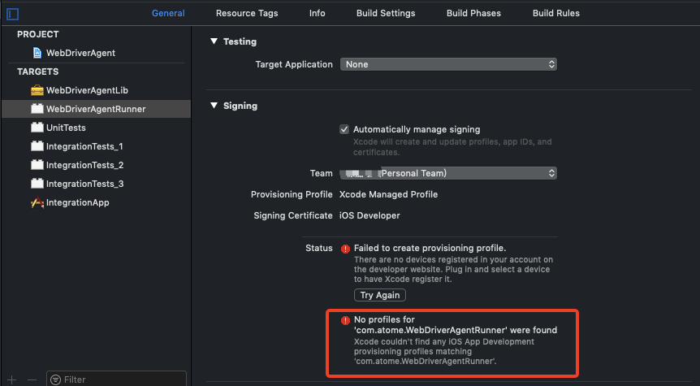Go to the Build Rules tab
This screenshot has width=700, height=386.
click(x=555, y=13)
